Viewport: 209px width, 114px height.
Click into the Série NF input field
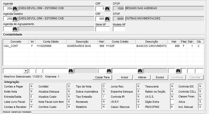coord(102,29)
